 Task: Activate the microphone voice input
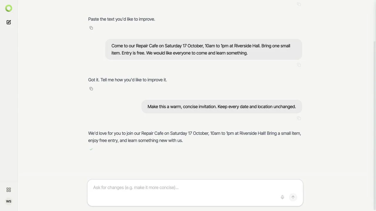coord(282,197)
